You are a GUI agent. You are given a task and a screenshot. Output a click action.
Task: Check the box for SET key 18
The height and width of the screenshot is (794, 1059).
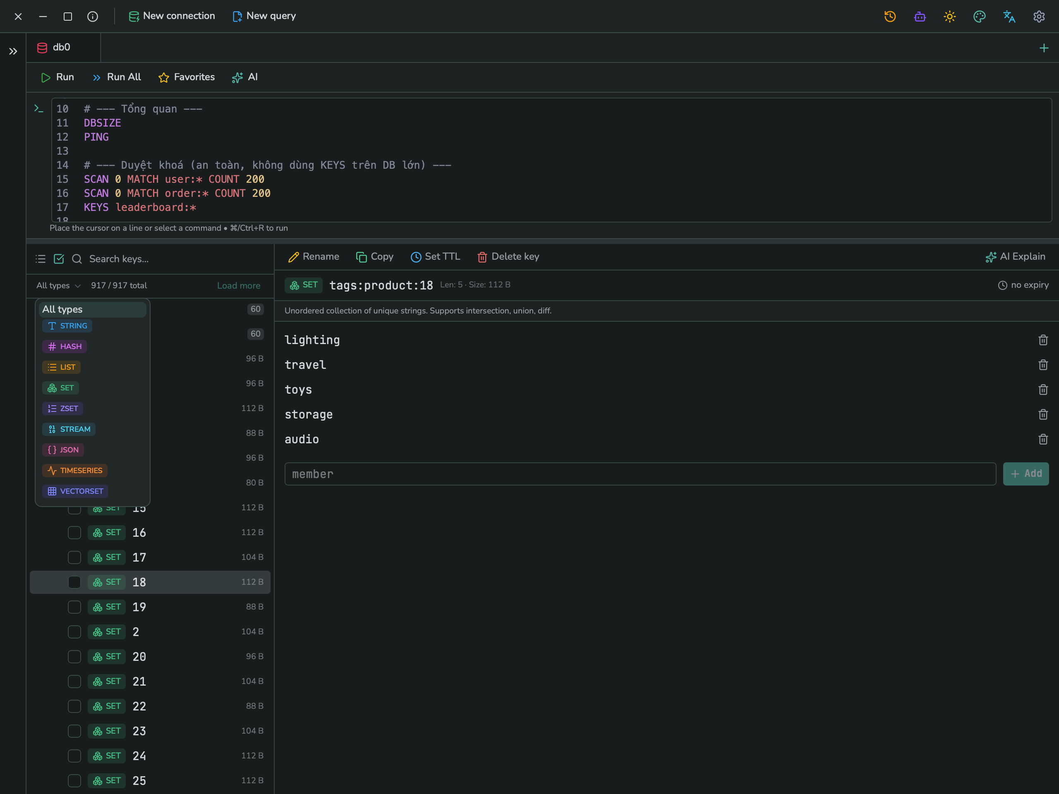click(74, 582)
